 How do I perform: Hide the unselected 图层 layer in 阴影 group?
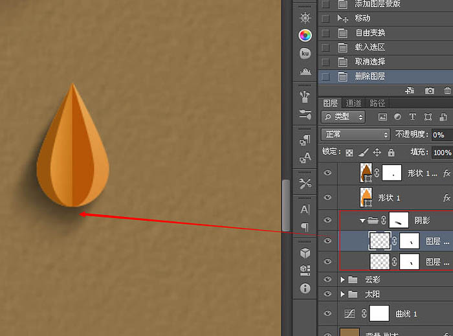(327, 262)
